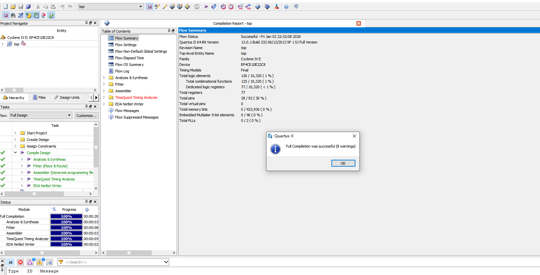Open the message search dropdown arrow
540x275 pixels.
[166, 262]
